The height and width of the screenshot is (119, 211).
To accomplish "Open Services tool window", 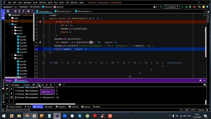I will pyautogui.click(x=86, y=106).
